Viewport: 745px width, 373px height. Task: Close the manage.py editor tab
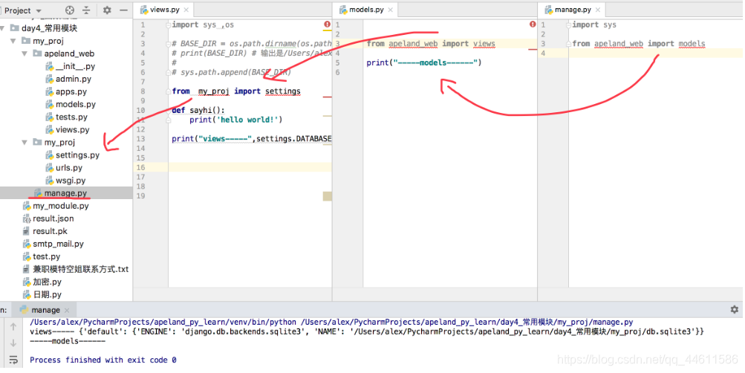[x=597, y=10]
